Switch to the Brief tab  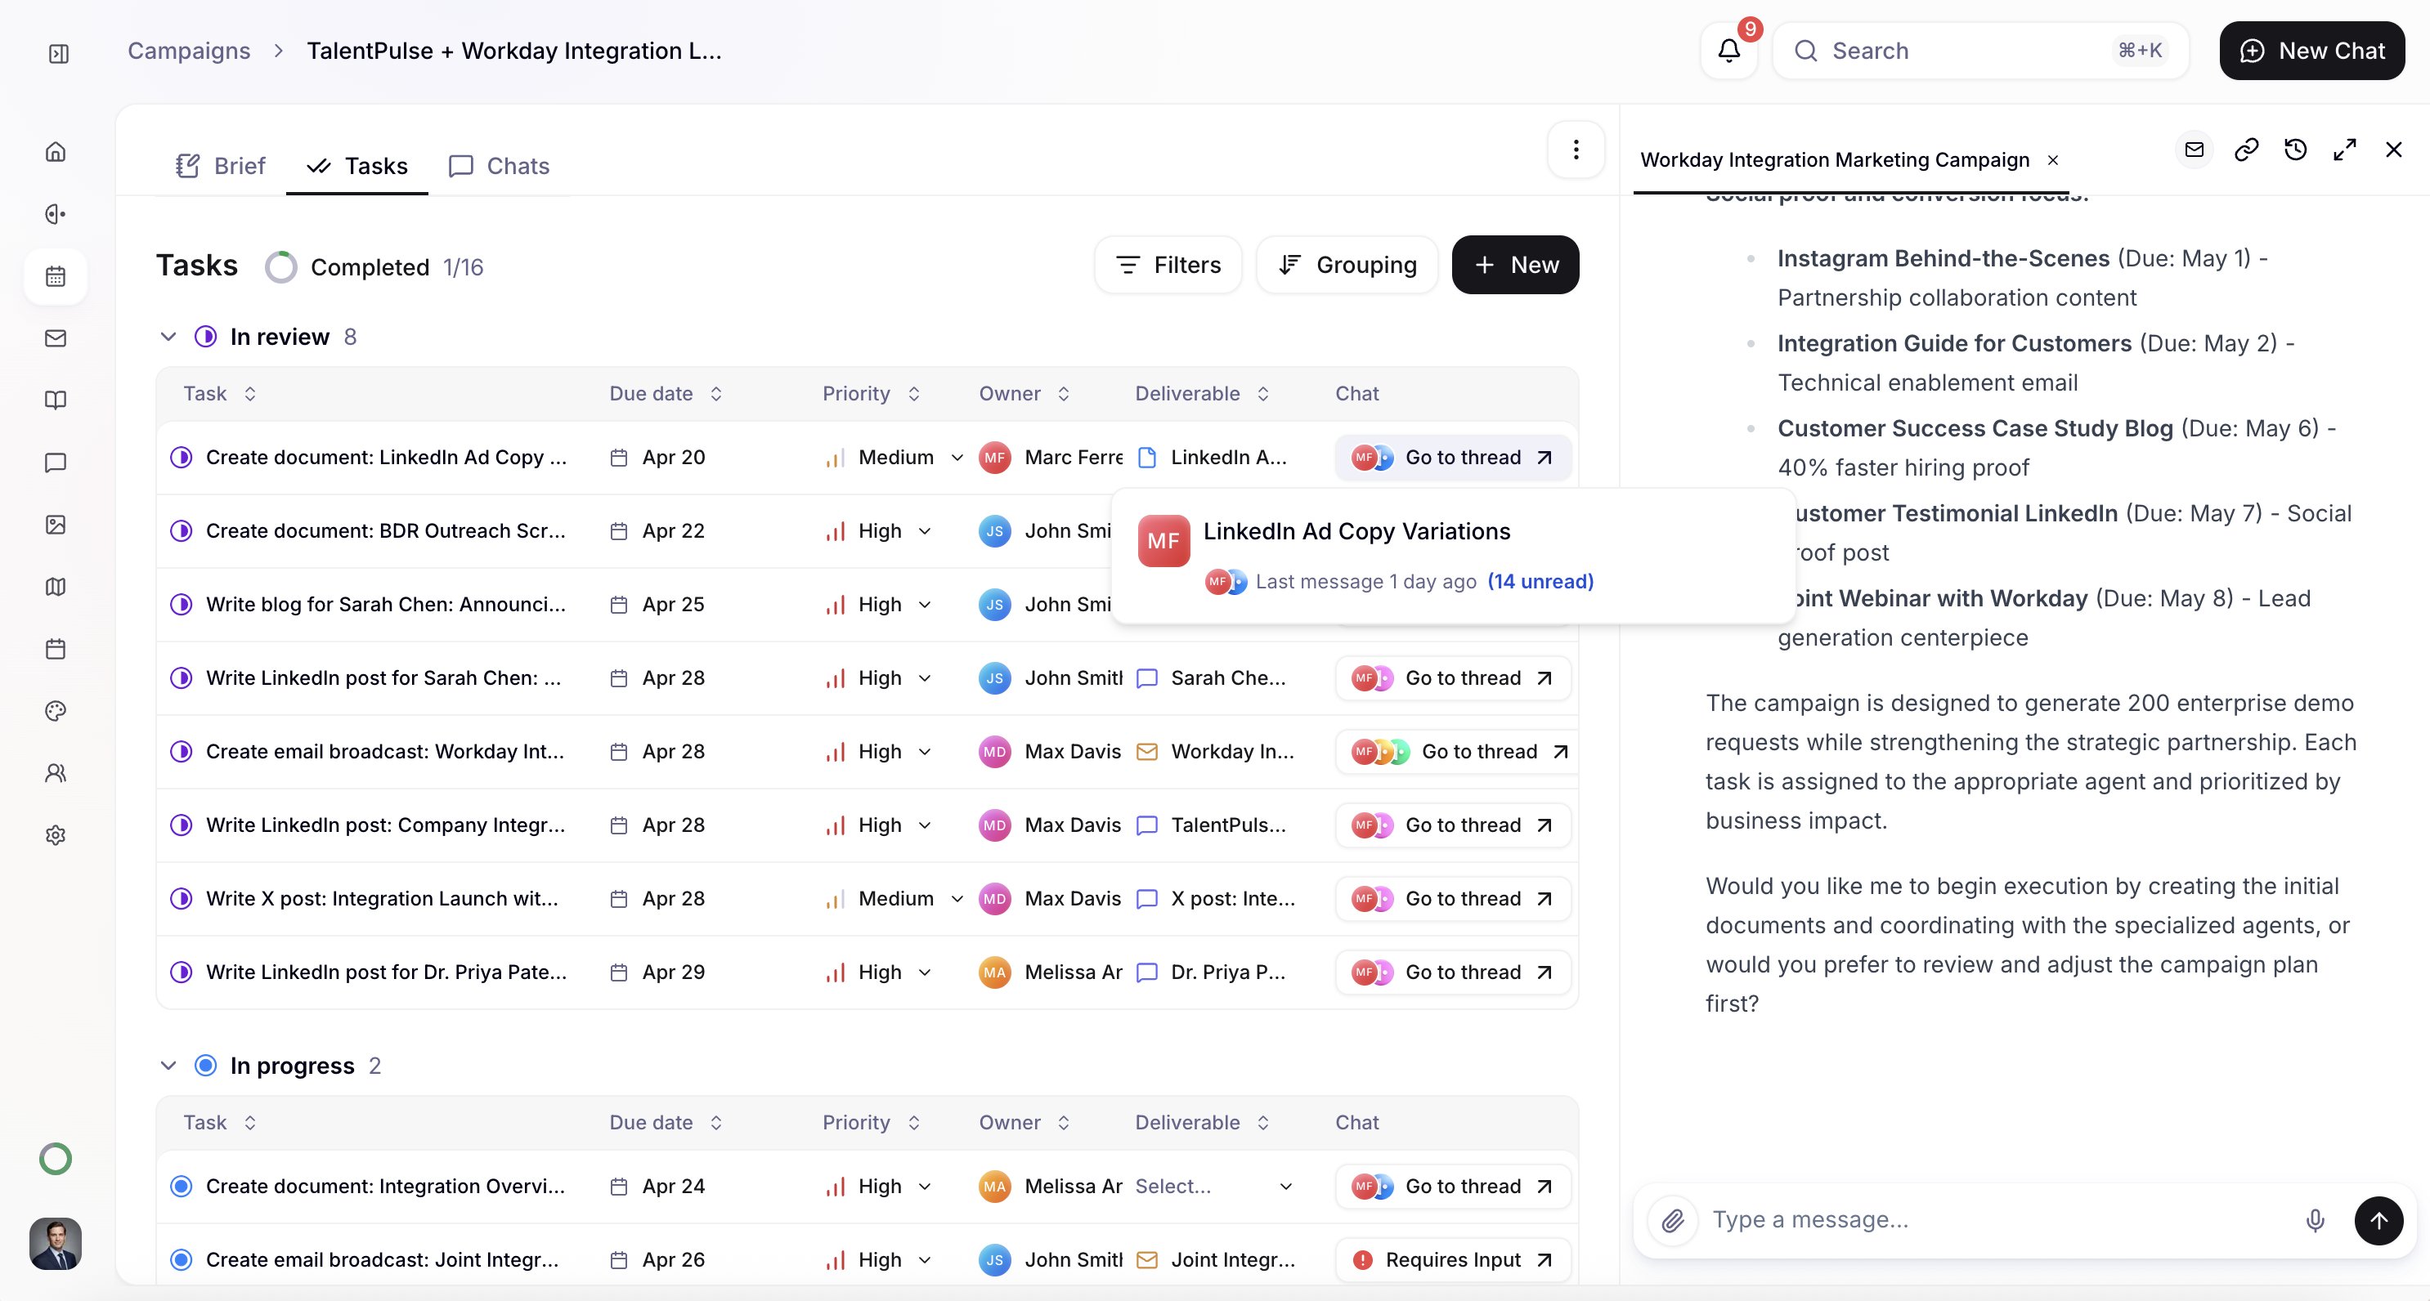tap(221, 166)
